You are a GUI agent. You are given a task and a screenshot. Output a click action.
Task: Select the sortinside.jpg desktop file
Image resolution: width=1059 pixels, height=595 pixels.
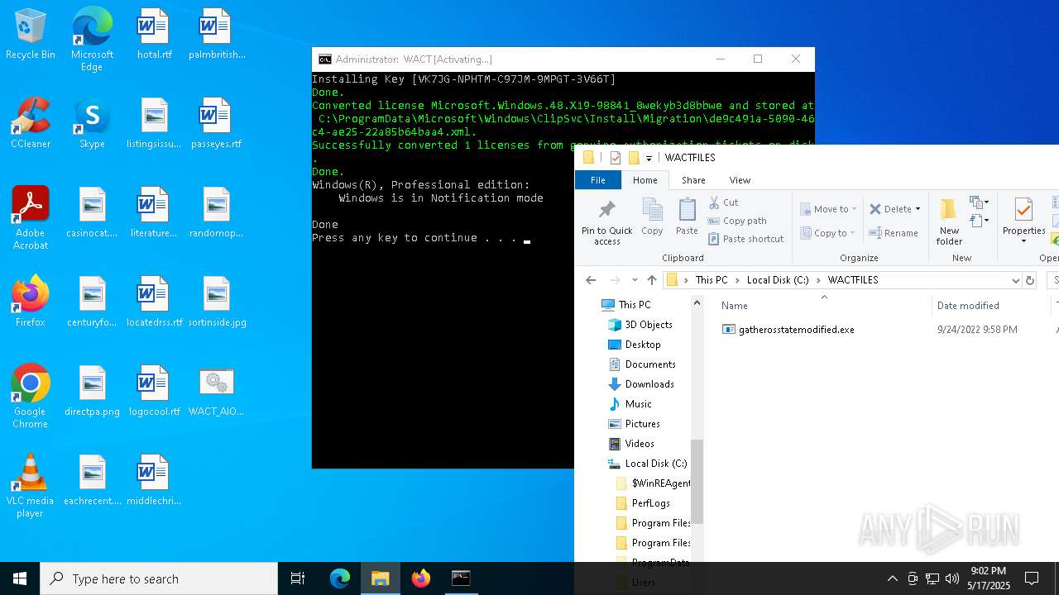pos(216,302)
